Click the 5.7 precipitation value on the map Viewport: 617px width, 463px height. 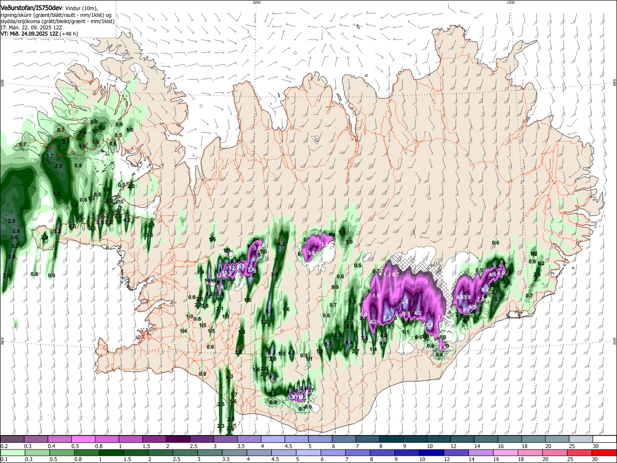pyautogui.click(x=329, y=344)
